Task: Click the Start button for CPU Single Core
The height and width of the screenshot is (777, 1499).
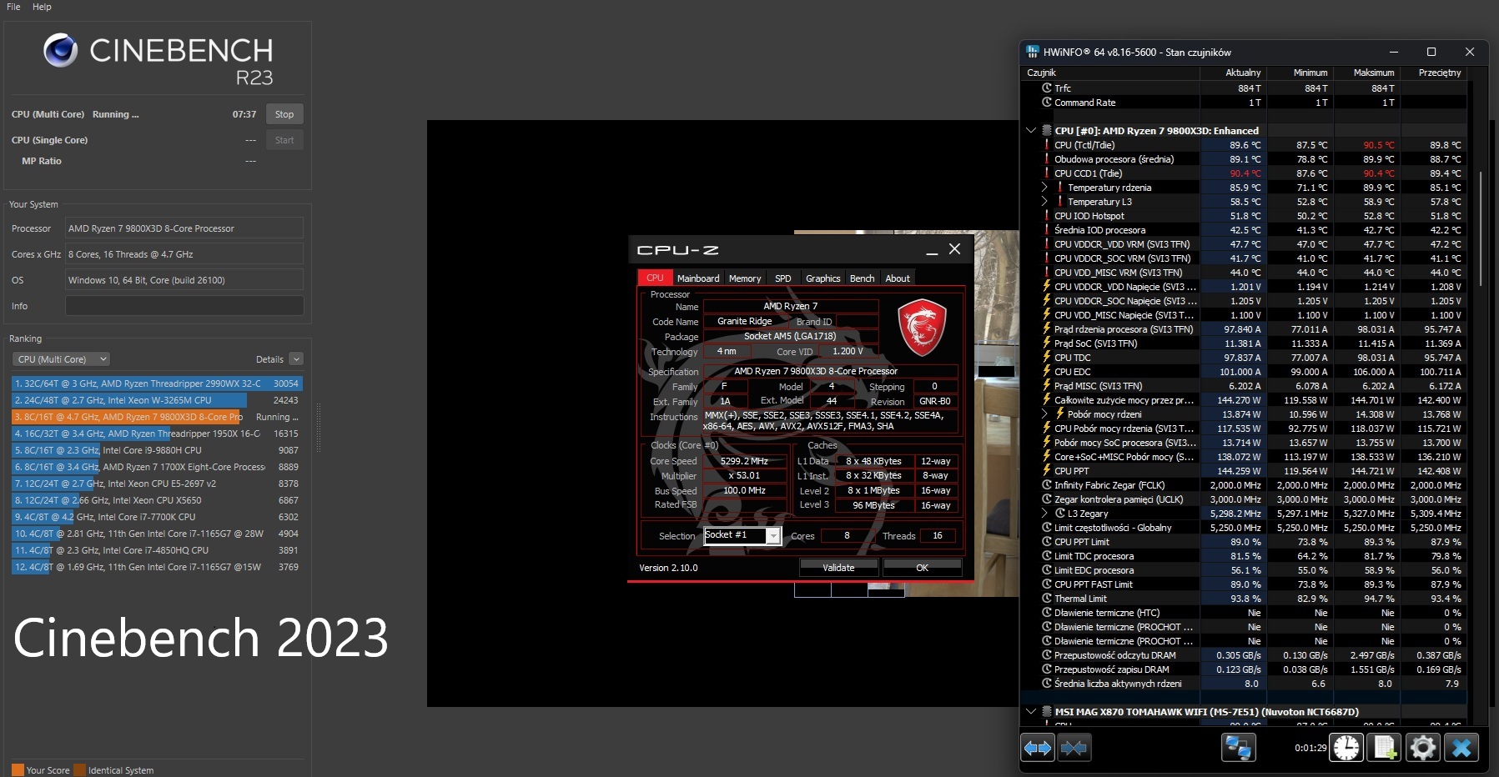Action: coord(284,140)
